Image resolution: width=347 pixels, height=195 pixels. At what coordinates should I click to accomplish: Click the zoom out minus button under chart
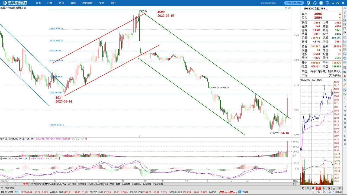(298, 184)
